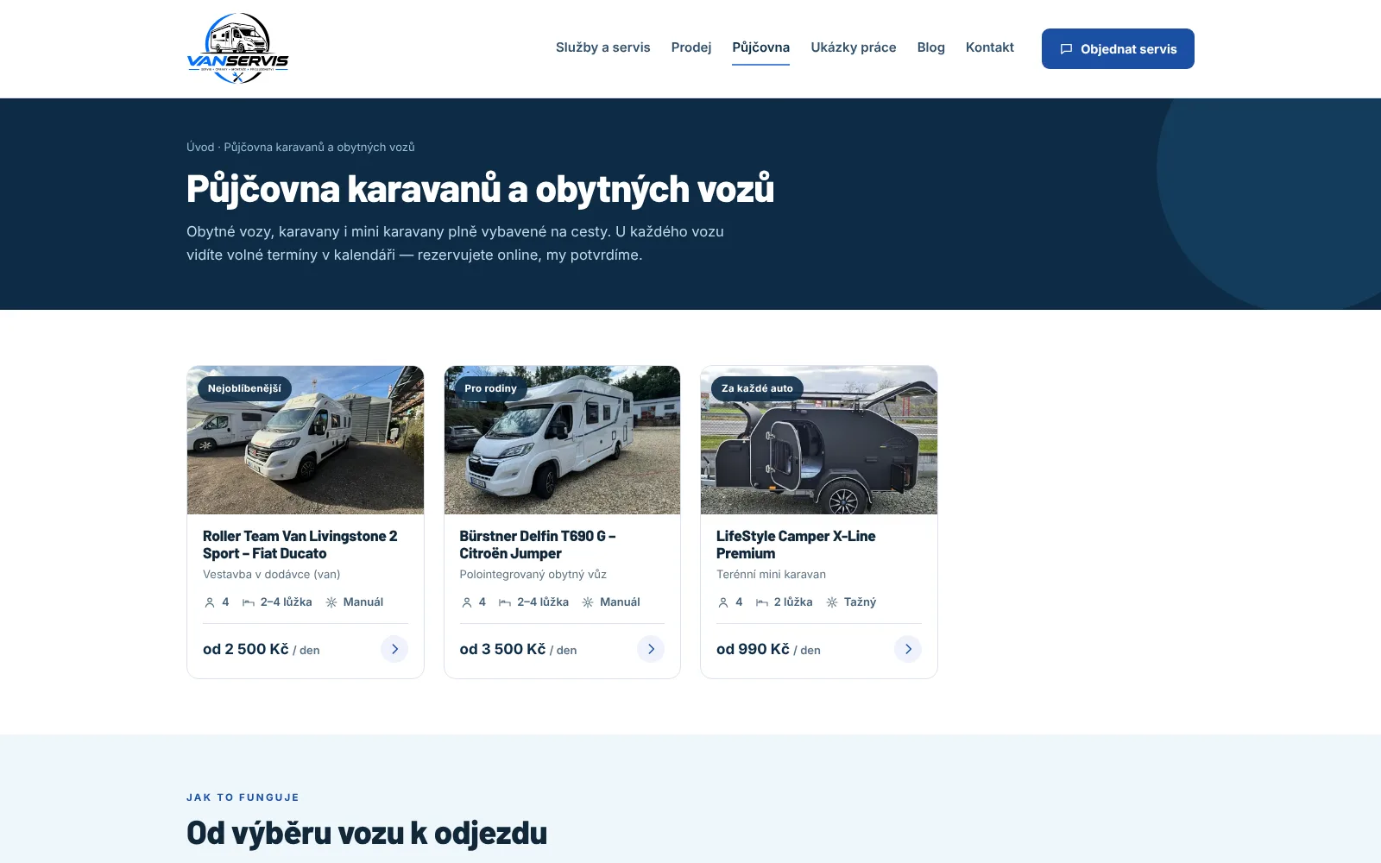
Task: Click the heading Od výběru vozu k odjezdu
Action: coord(367,833)
